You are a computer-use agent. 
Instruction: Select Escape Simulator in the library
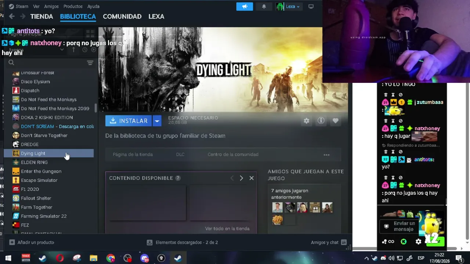(49, 180)
